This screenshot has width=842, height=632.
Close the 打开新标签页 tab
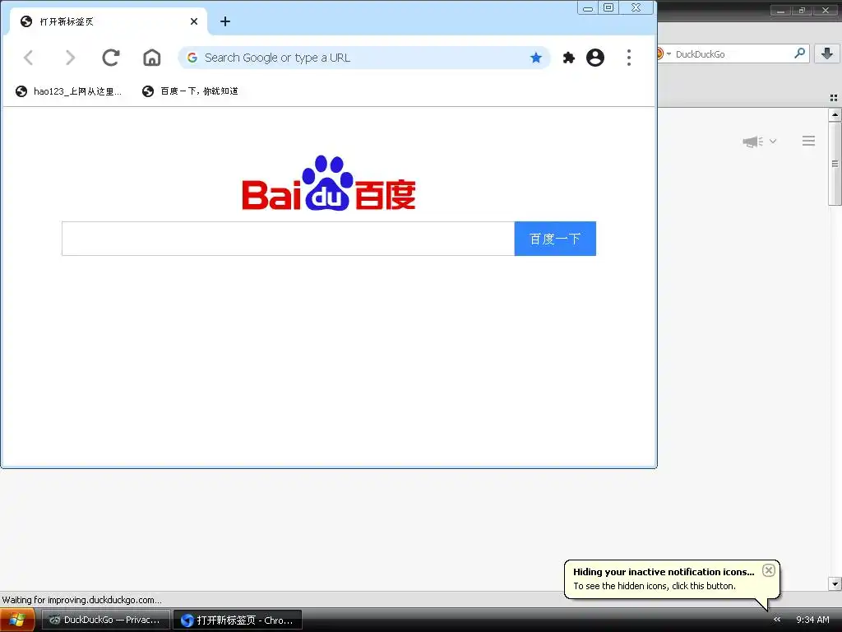pos(194,21)
